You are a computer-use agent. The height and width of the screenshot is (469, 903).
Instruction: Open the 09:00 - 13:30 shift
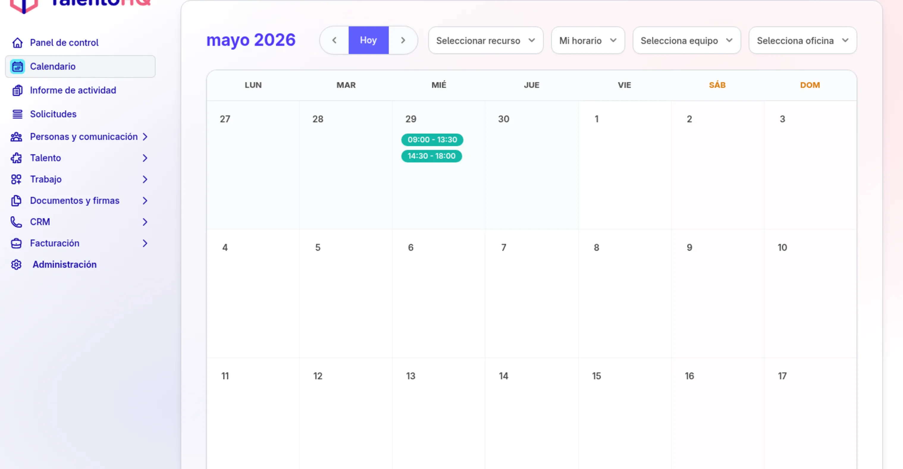click(432, 140)
